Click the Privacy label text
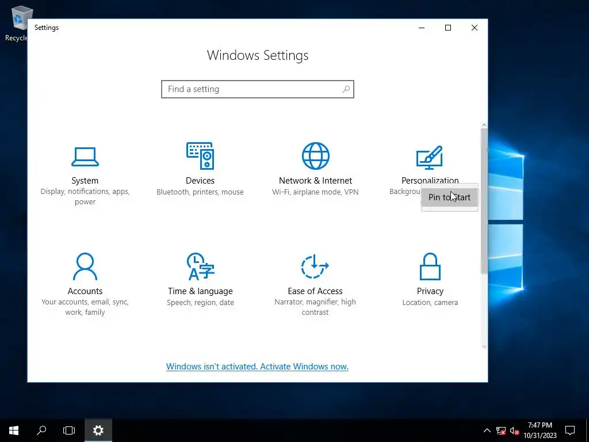Screen dimensions: 589x442 coord(430,291)
